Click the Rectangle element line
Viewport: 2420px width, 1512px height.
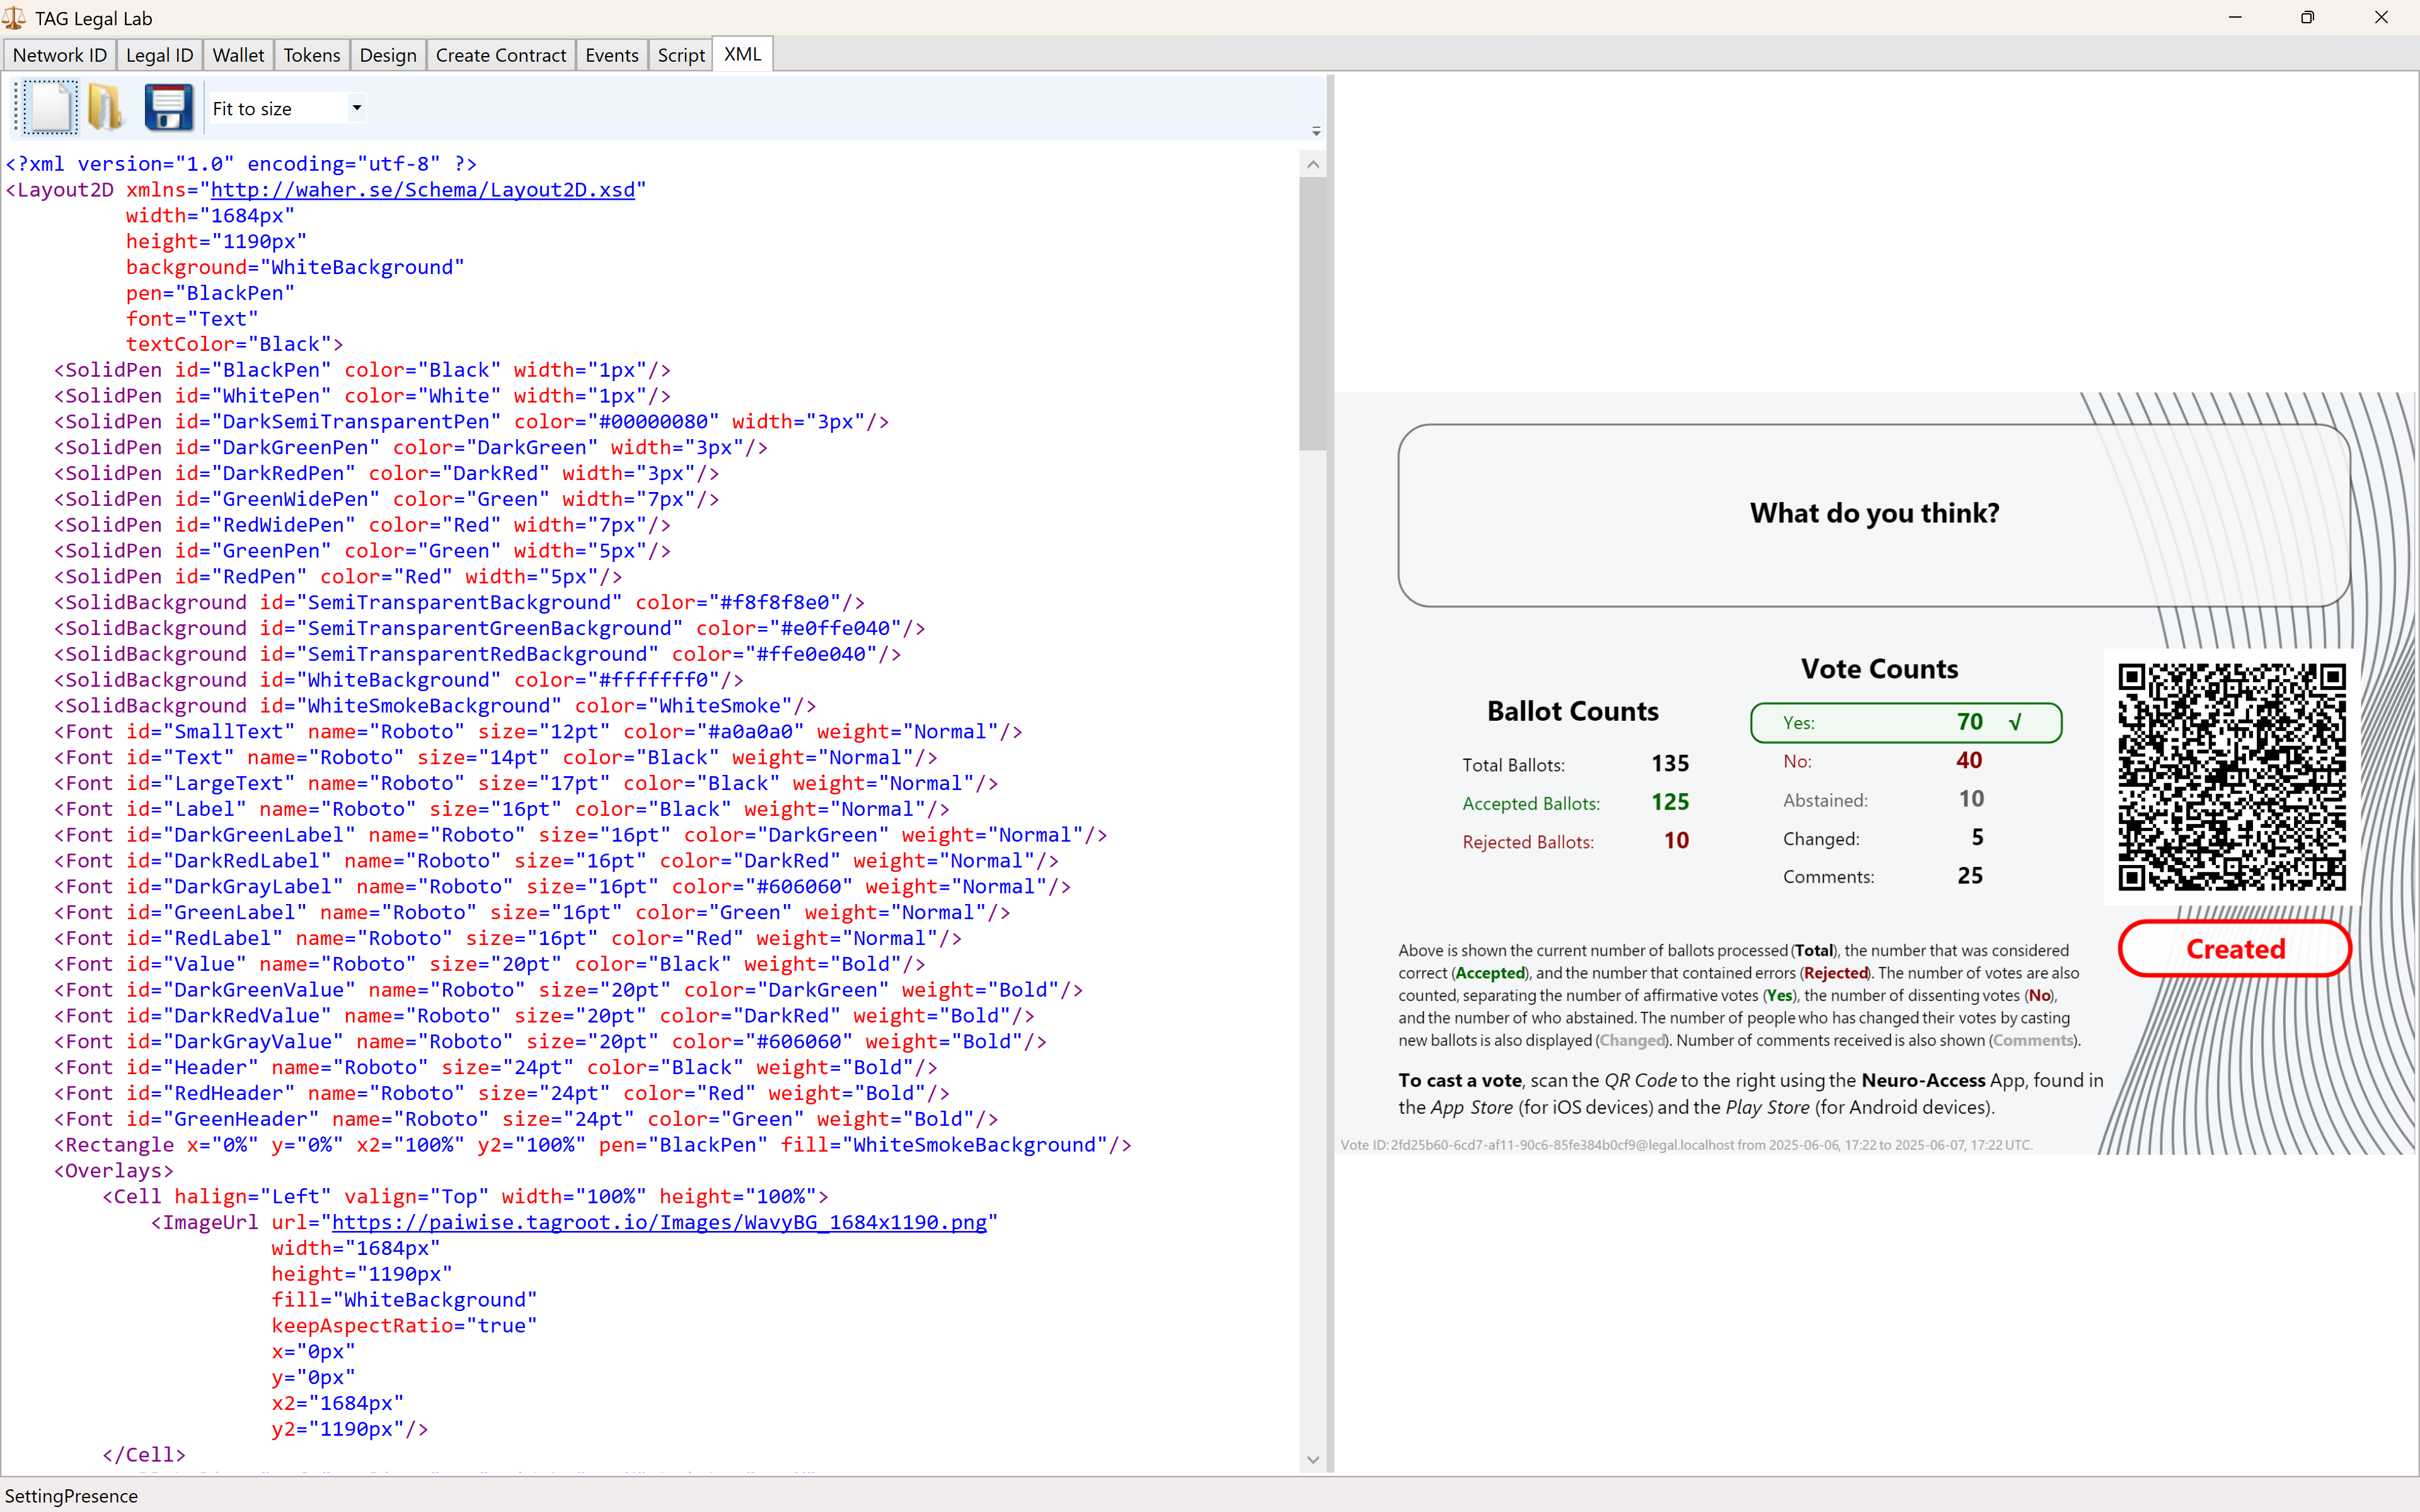592,1145
